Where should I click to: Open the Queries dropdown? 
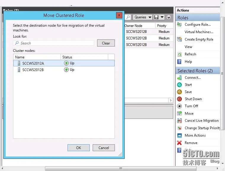[x=143, y=17]
